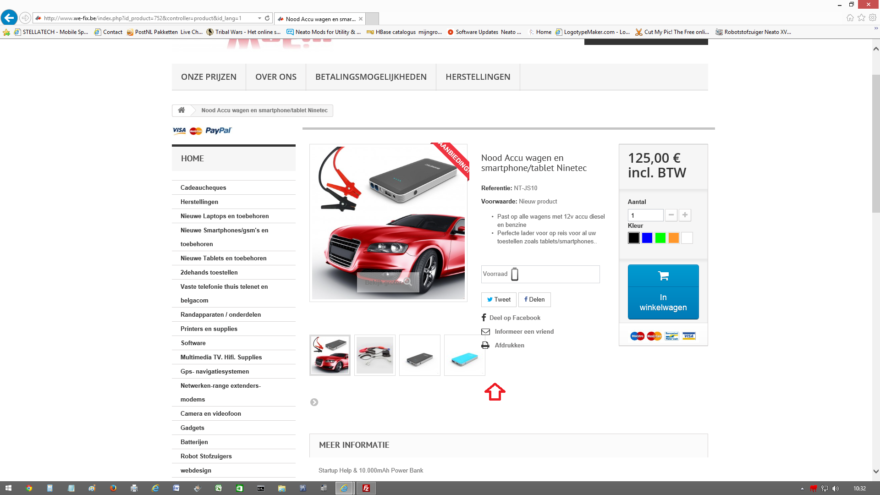
Task: Select the turquoise power bank thumbnail
Action: pos(464,356)
